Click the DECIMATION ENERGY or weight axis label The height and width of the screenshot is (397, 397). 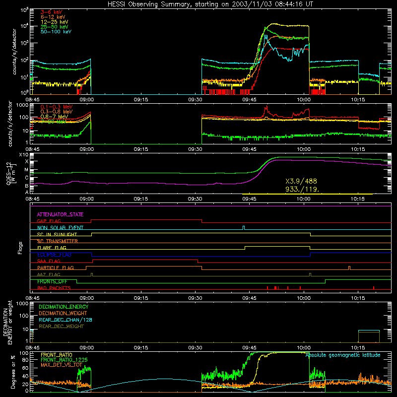[x=8, y=323]
